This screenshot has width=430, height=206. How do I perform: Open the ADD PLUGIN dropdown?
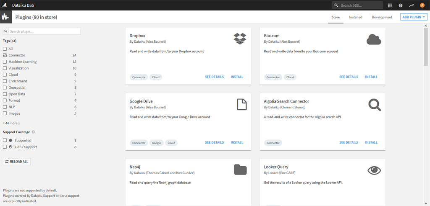(x=414, y=17)
